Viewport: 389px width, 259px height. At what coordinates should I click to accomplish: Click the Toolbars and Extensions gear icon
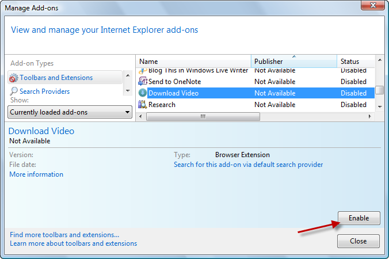click(x=14, y=78)
